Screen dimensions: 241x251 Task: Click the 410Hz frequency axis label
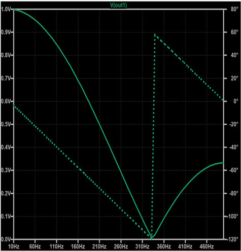point(185,246)
